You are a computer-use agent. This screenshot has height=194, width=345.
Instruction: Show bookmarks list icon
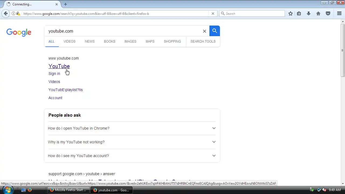299,13
